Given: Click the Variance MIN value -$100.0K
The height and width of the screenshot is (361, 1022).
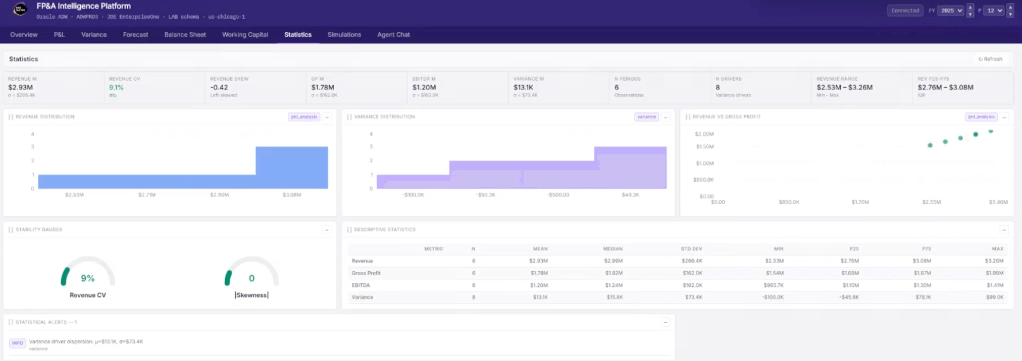Looking at the screenshot, I should [x=773, y=297].
